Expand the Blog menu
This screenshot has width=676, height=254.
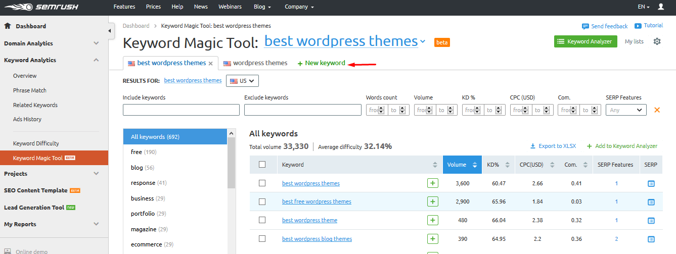262,7
